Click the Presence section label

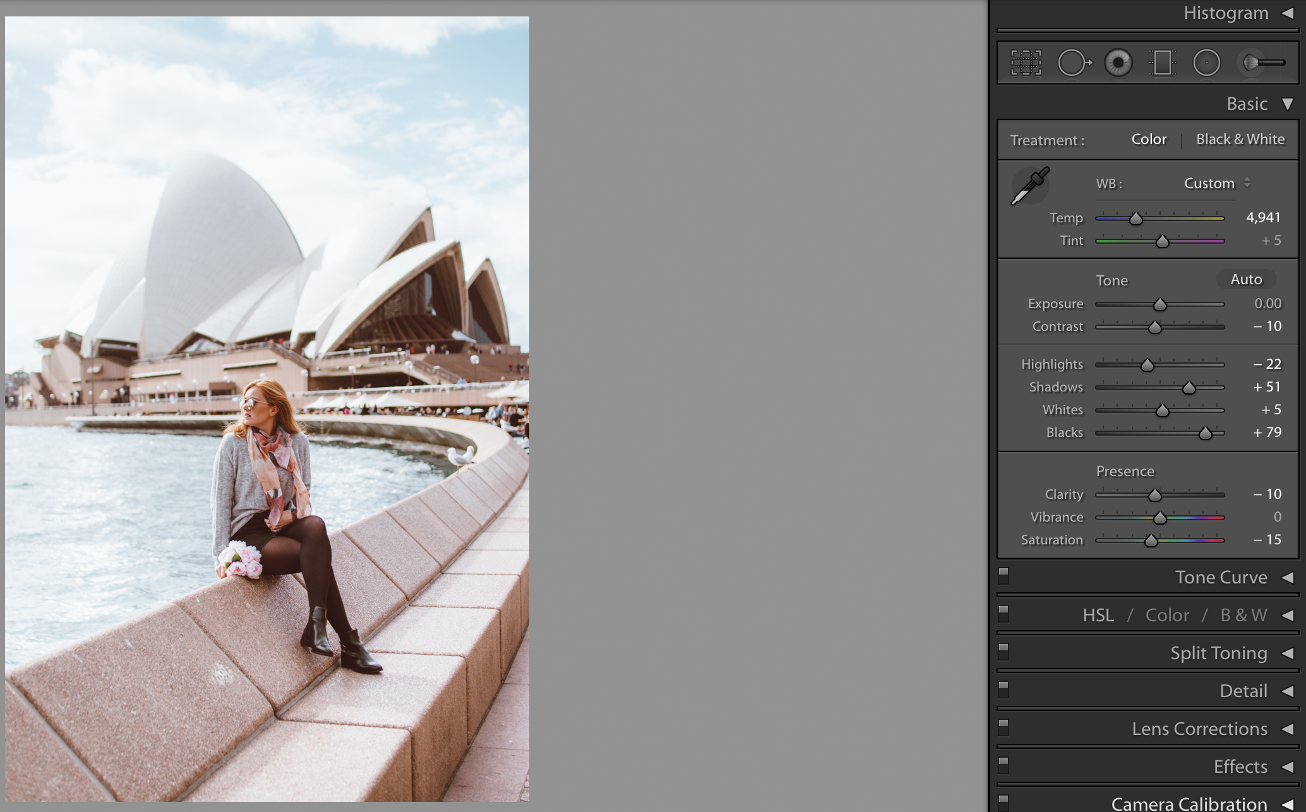1125,472
